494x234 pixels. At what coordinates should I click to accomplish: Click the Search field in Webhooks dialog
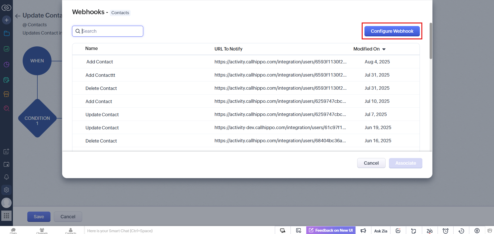click(108, 31)
